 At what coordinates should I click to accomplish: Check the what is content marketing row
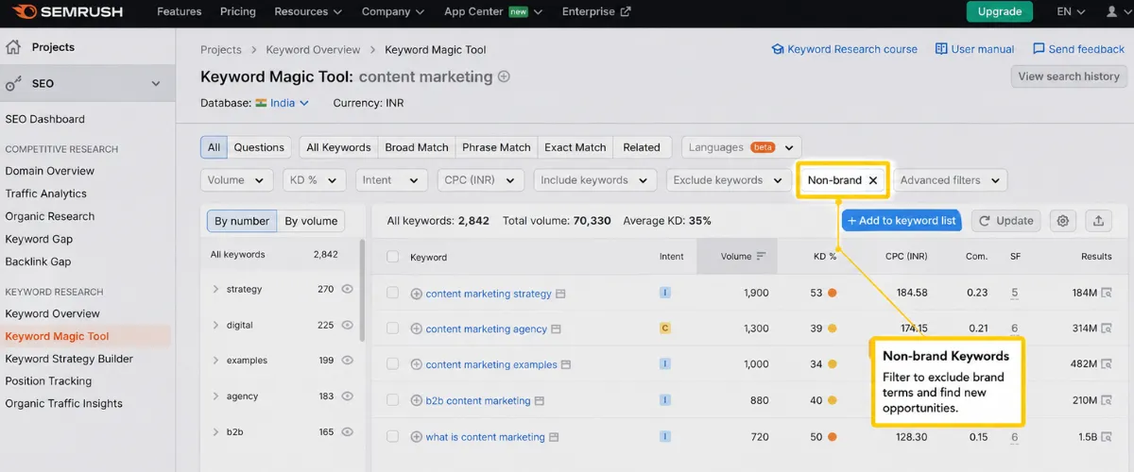(x=393, y=437)
